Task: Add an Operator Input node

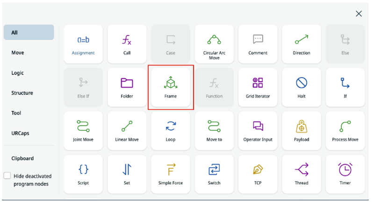Action: [258, 130]
